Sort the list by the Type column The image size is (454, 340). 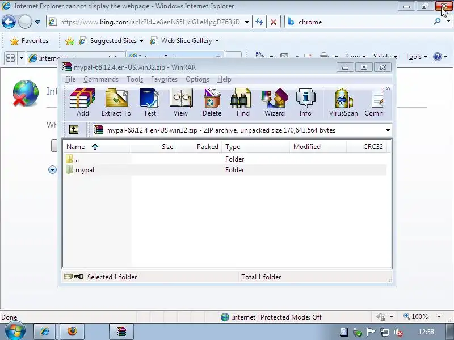click(x=256, y=147)
